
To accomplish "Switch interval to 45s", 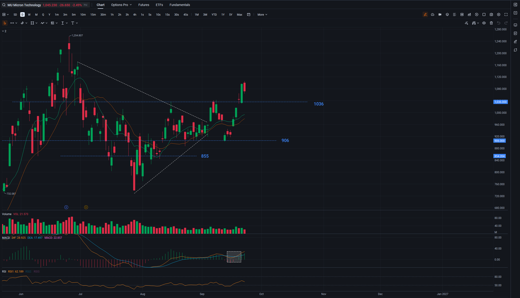I will point(185,14).
